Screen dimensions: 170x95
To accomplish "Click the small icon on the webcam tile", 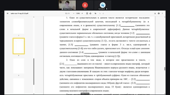I will [x=61, y=2].
